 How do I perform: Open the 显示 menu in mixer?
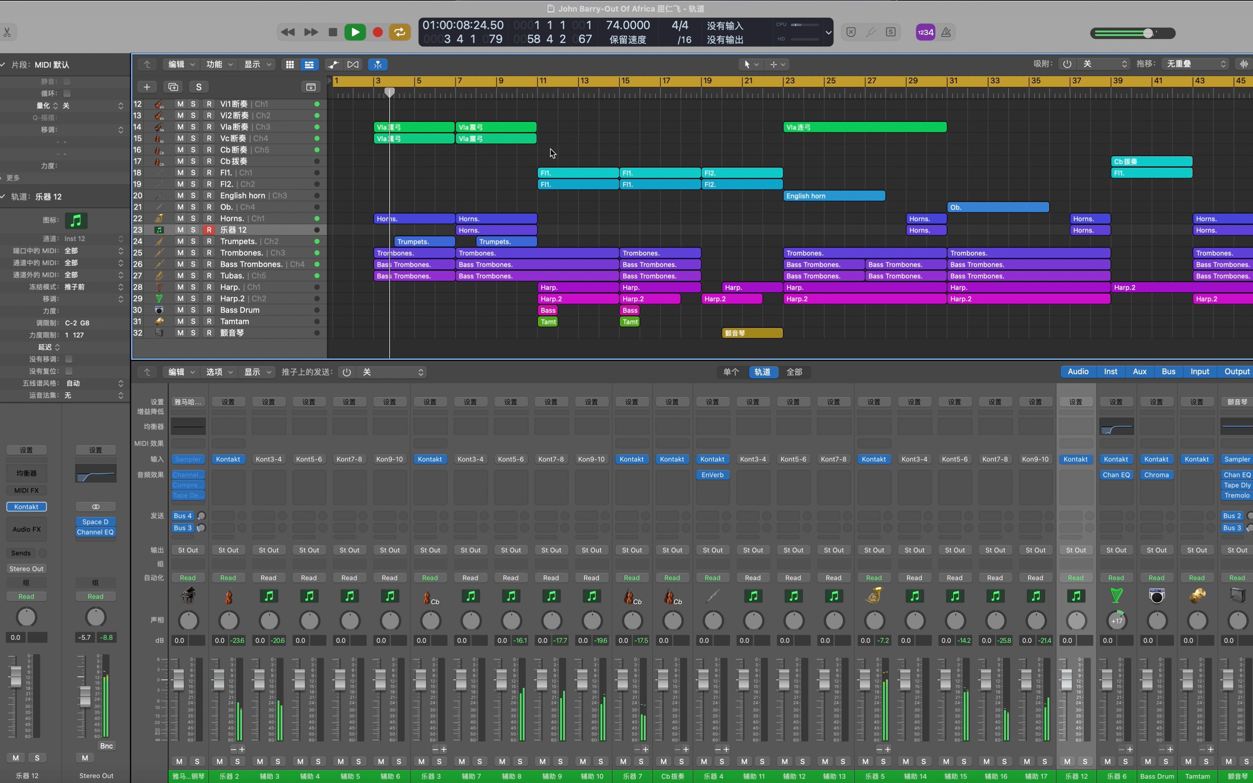254,372
